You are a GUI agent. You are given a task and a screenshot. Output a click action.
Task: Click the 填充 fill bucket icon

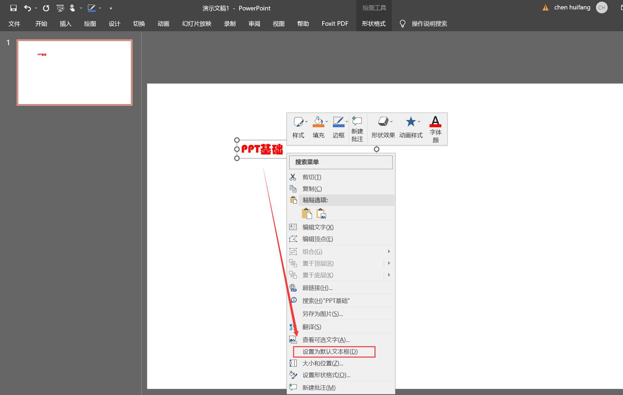click(318, 122)
